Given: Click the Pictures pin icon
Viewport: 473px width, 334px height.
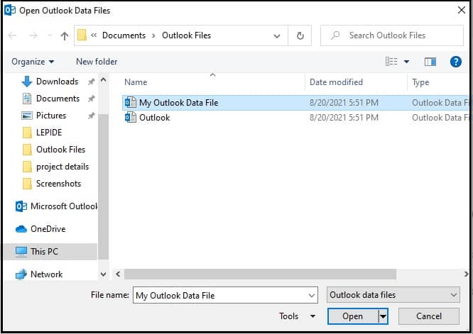Looking at the screenshot, I should point(91,116).
